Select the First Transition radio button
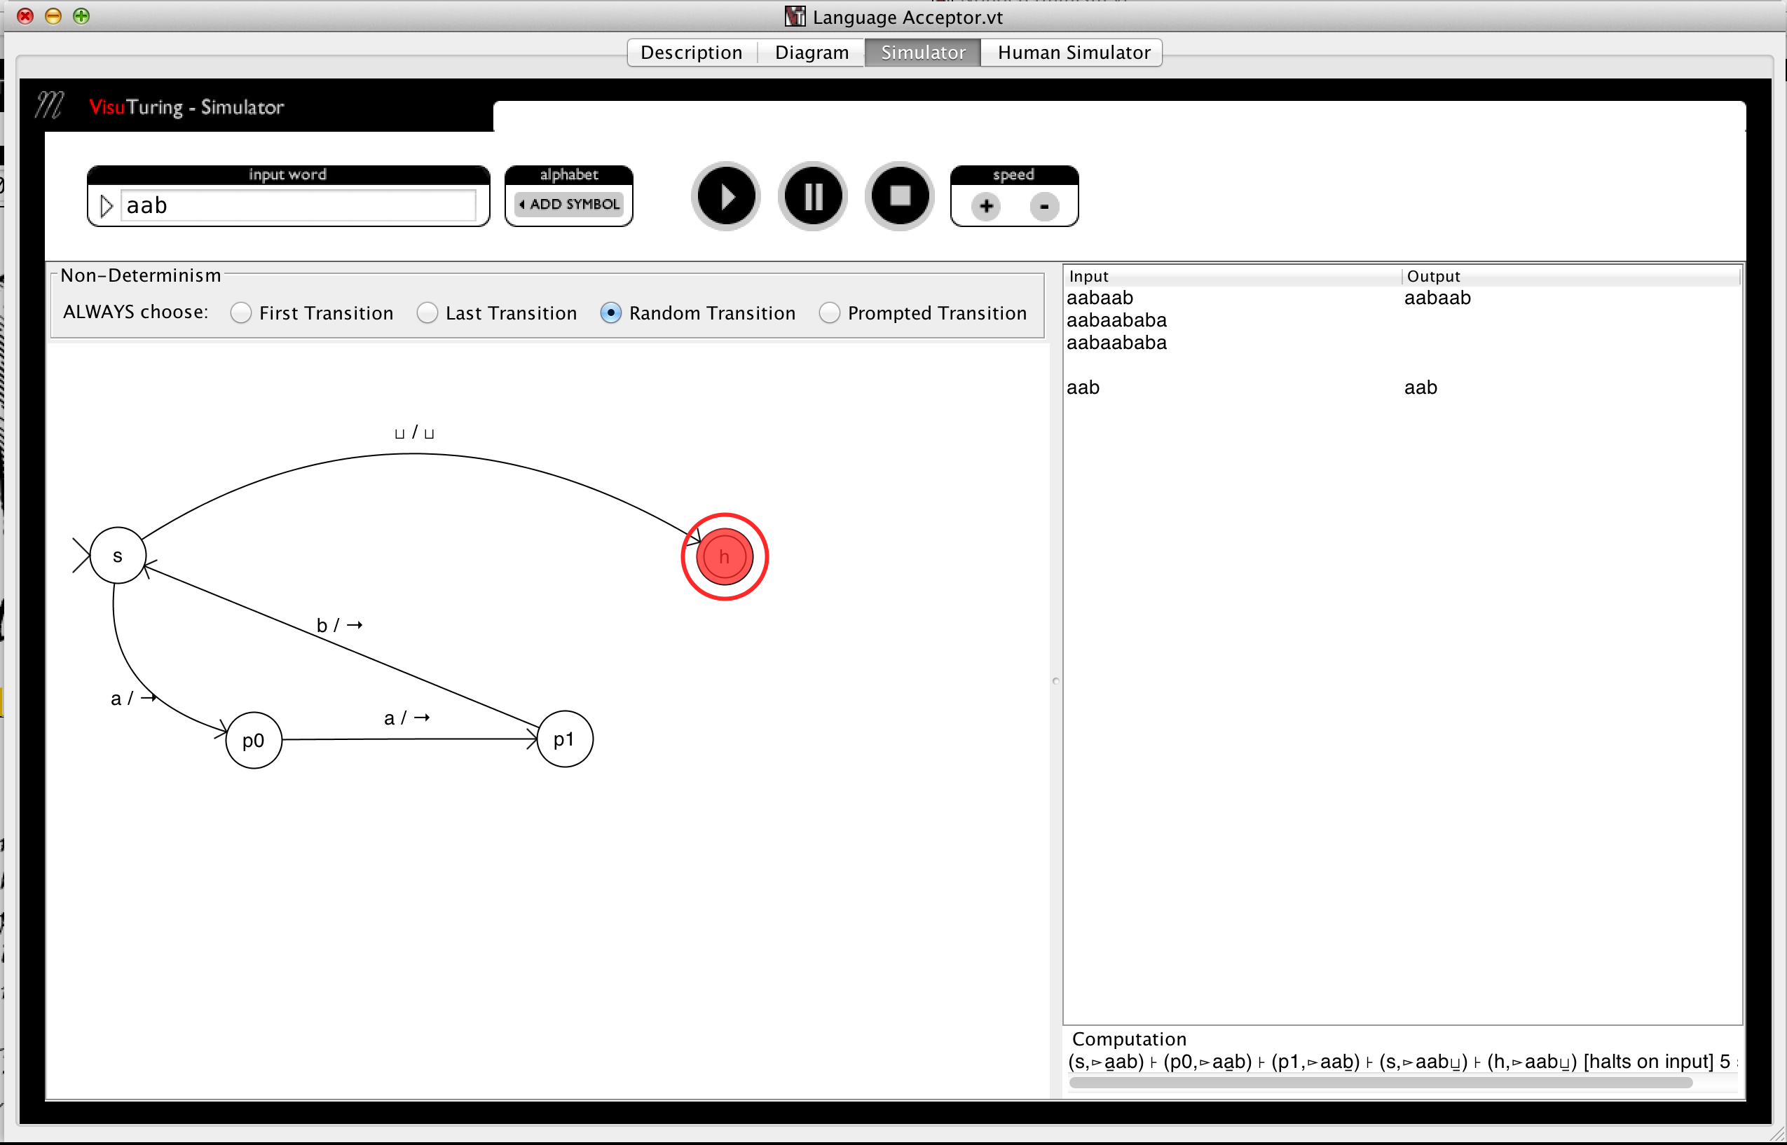 (240, 313)
